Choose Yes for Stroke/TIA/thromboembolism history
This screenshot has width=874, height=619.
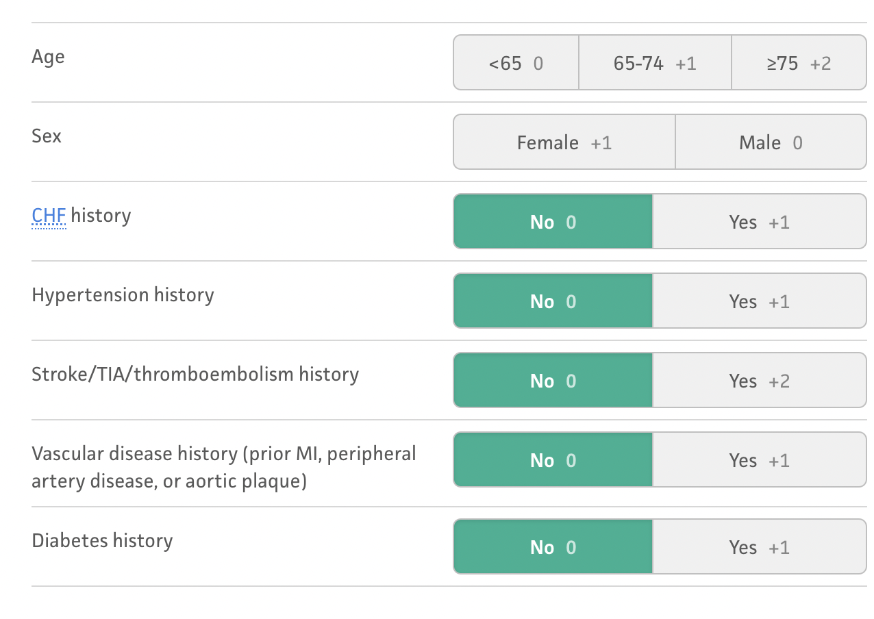[759, 381]
